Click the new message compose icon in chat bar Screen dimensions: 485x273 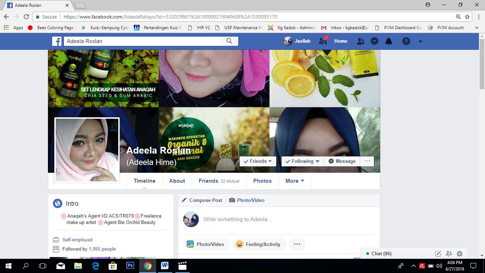(x=438, y=253)
